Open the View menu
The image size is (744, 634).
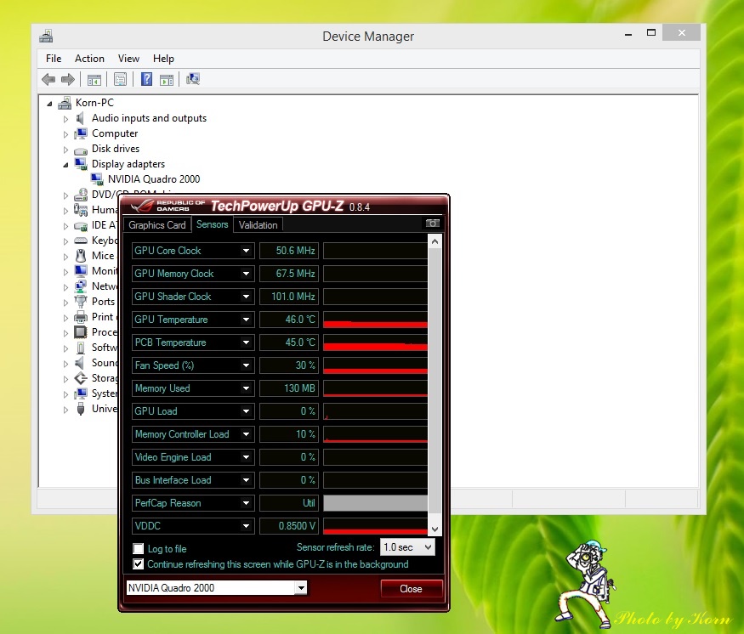point(128,59)
